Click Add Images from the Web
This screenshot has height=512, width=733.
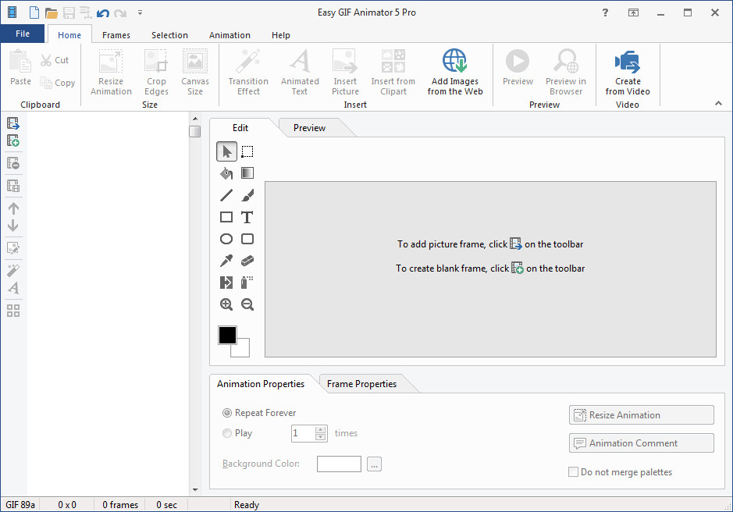455,73
